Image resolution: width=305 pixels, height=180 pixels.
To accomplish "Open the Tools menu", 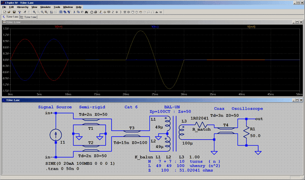I will coord(57,7).
